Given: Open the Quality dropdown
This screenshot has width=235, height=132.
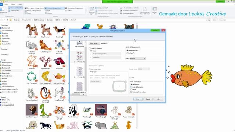Looking at the screenshot, I should click(138, 59).
